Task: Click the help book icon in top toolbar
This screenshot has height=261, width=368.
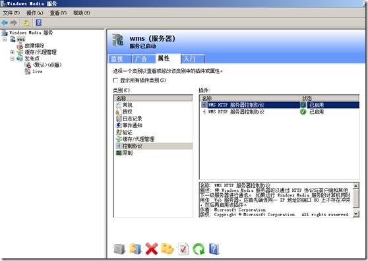Action: [38, 23]
